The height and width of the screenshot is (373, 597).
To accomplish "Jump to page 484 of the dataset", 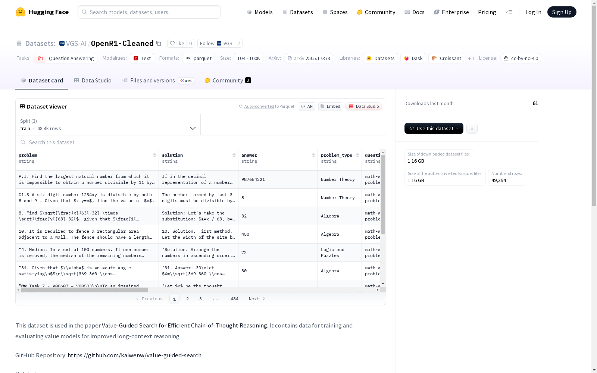I will click(234, 299).
